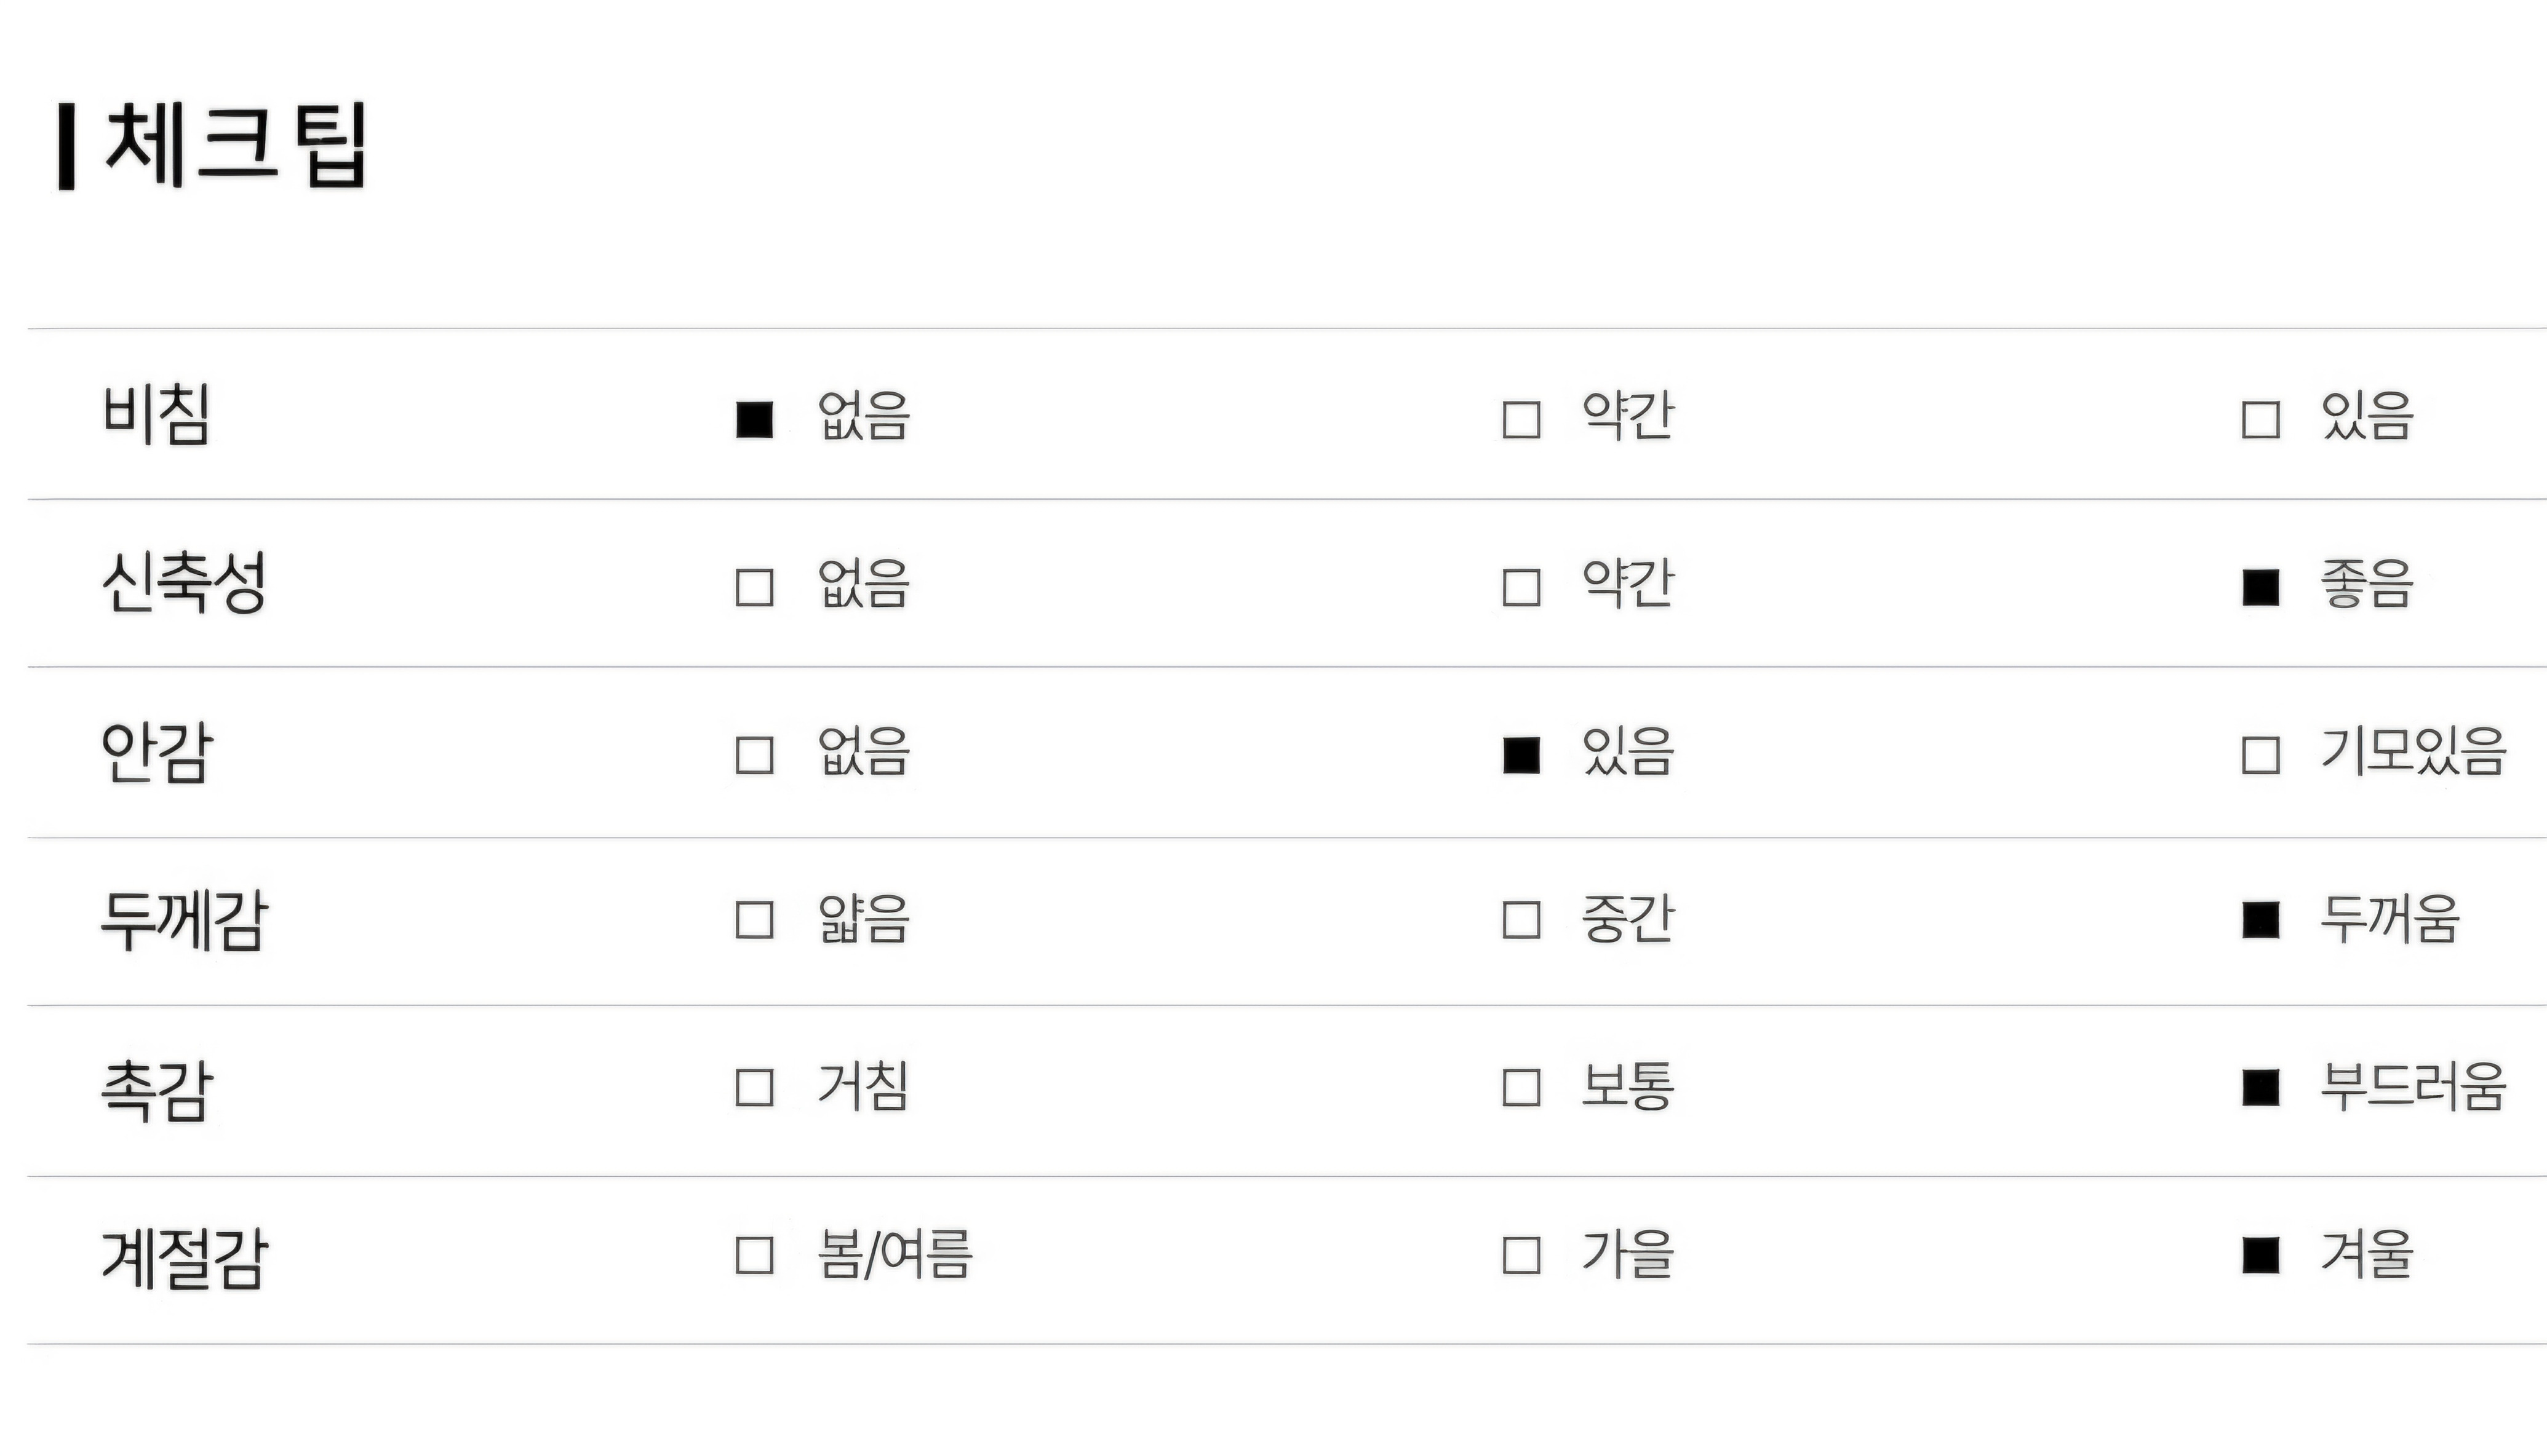
Task: Check the 얇음 thickness checkbox
Action: 754,920
